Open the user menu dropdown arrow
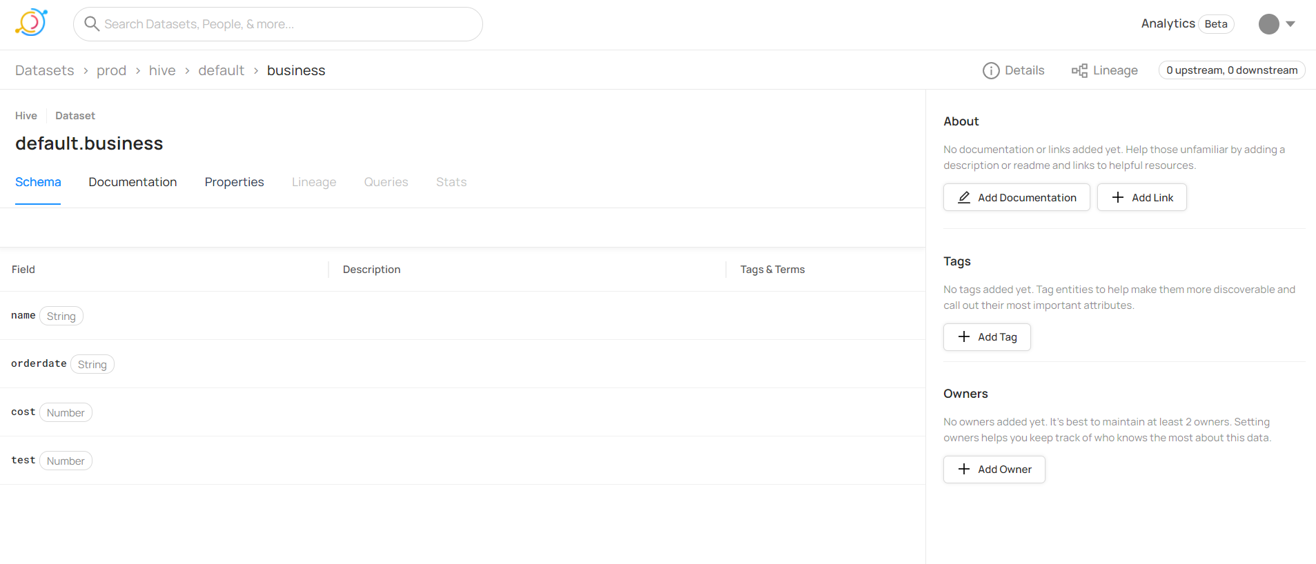Viewport: 1316px width, 564px height. click(x=1290, y=24)
